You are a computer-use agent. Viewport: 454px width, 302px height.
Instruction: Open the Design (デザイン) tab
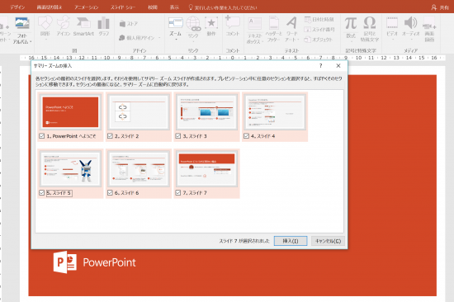[17, 7]
